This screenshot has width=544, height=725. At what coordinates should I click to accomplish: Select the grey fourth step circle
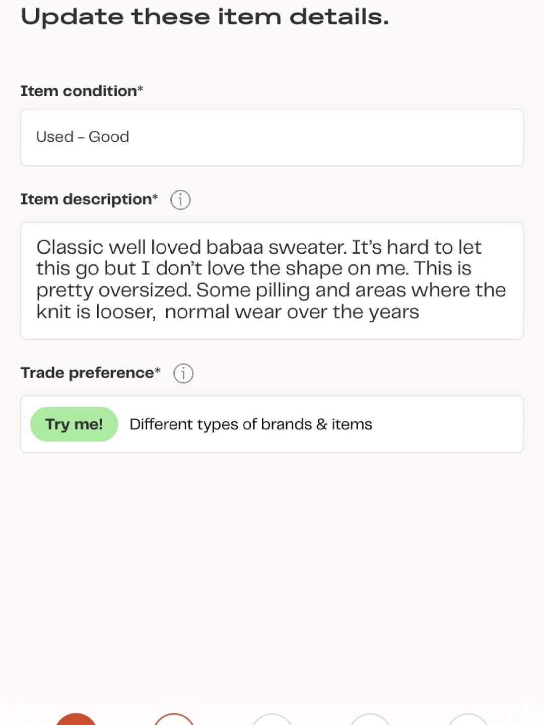coord(370,719)
